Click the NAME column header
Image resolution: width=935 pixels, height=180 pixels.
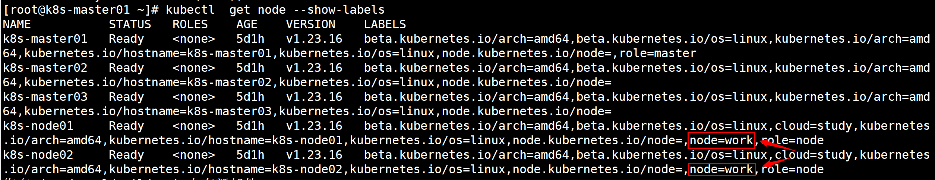click(x=17, y=24)
